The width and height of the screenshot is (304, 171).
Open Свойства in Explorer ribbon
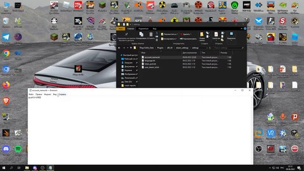pos(216,36)
